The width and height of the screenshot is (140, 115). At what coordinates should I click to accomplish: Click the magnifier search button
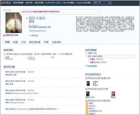point(110,3)
